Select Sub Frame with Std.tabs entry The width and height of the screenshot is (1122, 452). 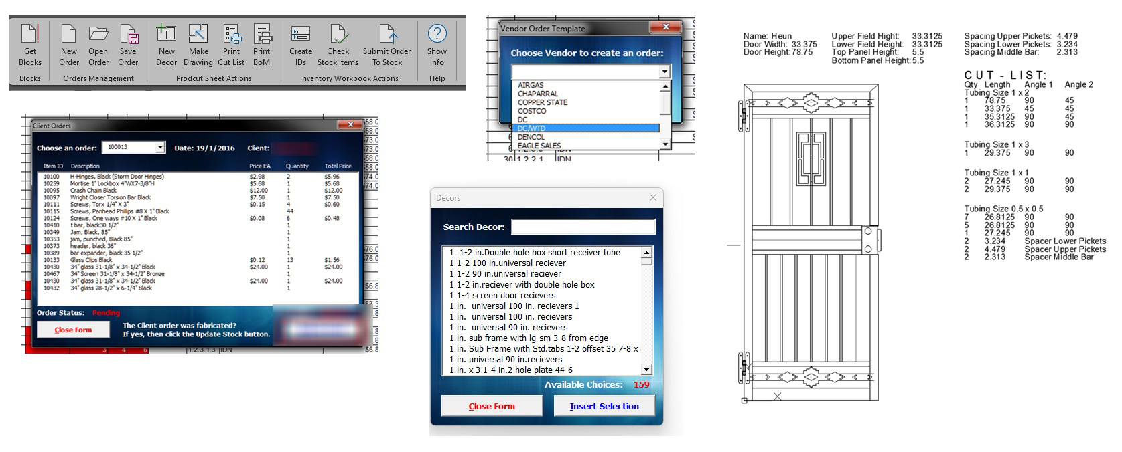pos(541,349)
